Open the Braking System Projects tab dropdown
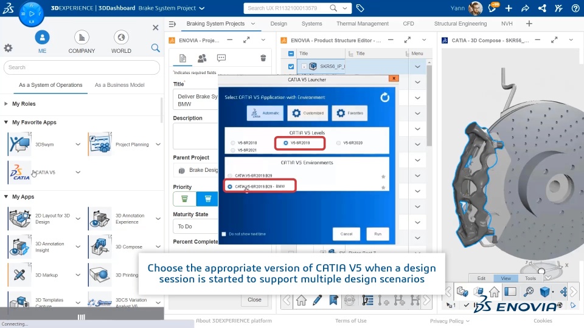Viewport: 584px width, 328px height. coord(253,24)
